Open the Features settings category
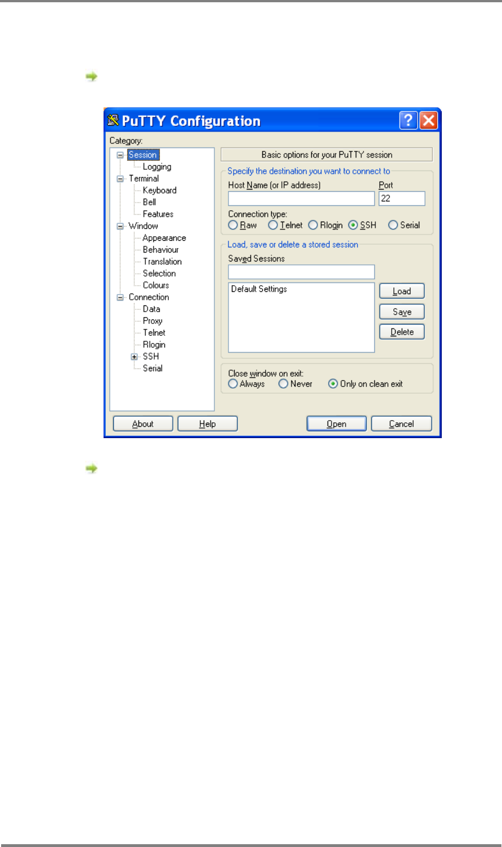 pyautogui.click(x=158, y=214)
